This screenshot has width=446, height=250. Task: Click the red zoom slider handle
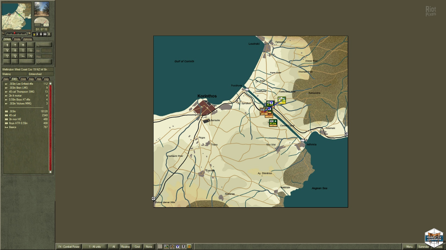click(x=14, y=33)
